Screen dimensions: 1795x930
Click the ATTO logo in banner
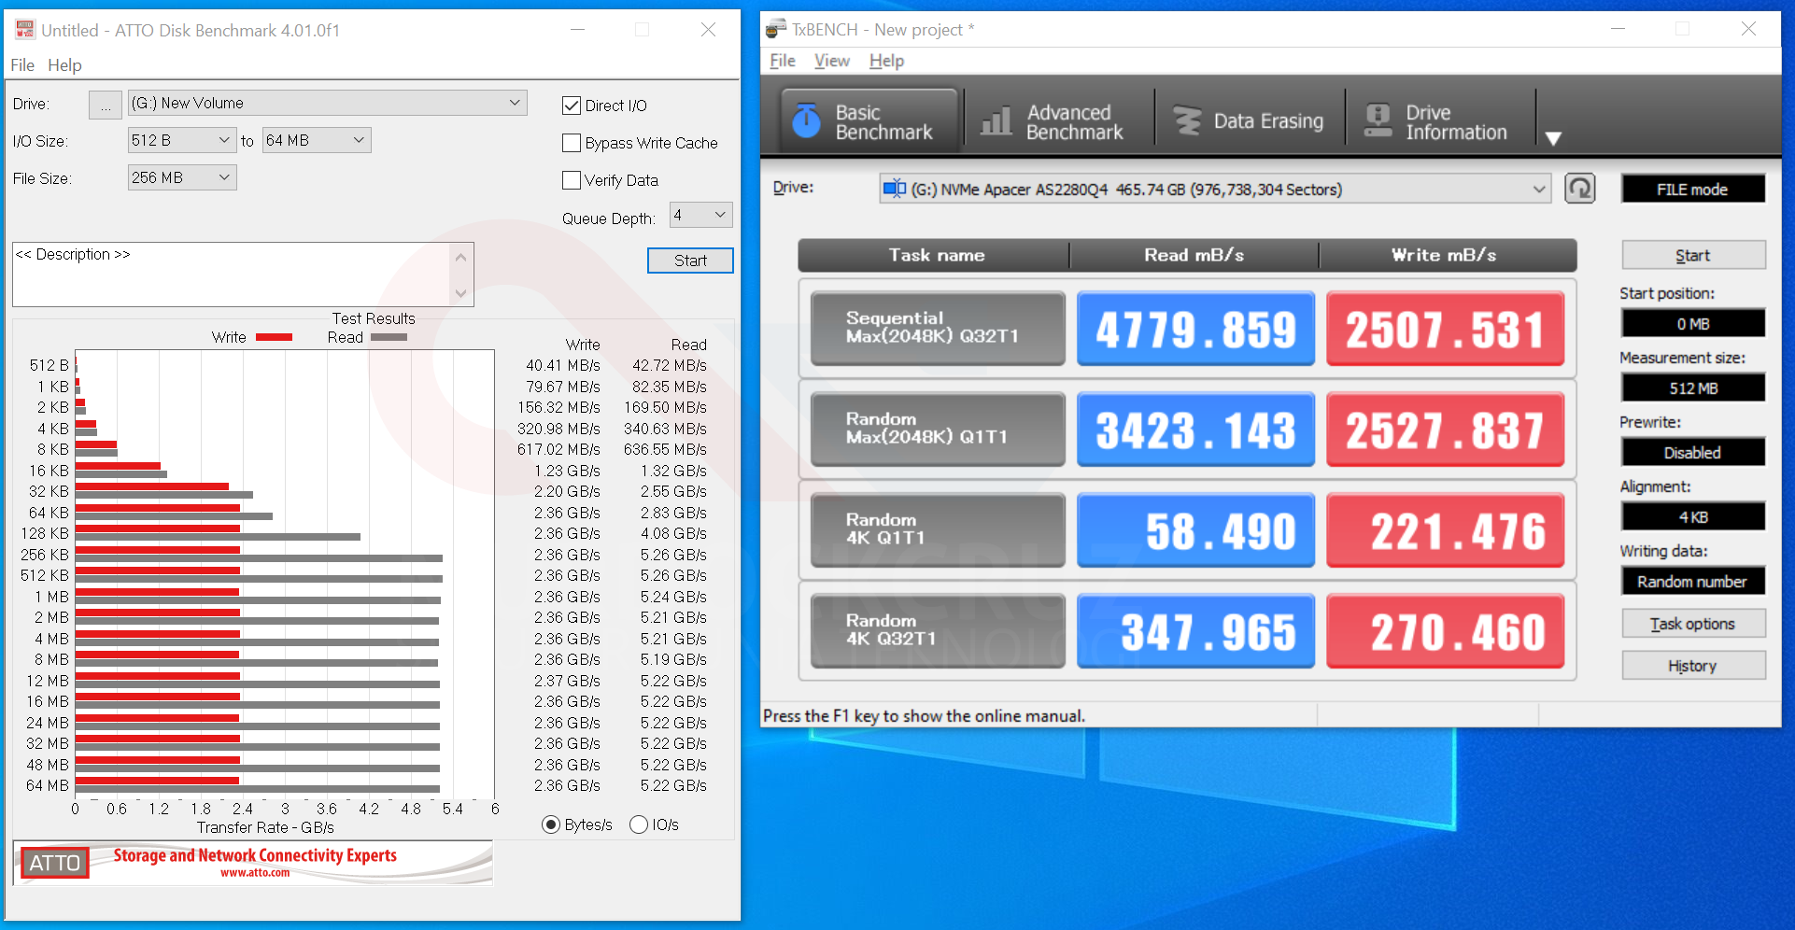(55, 863)
